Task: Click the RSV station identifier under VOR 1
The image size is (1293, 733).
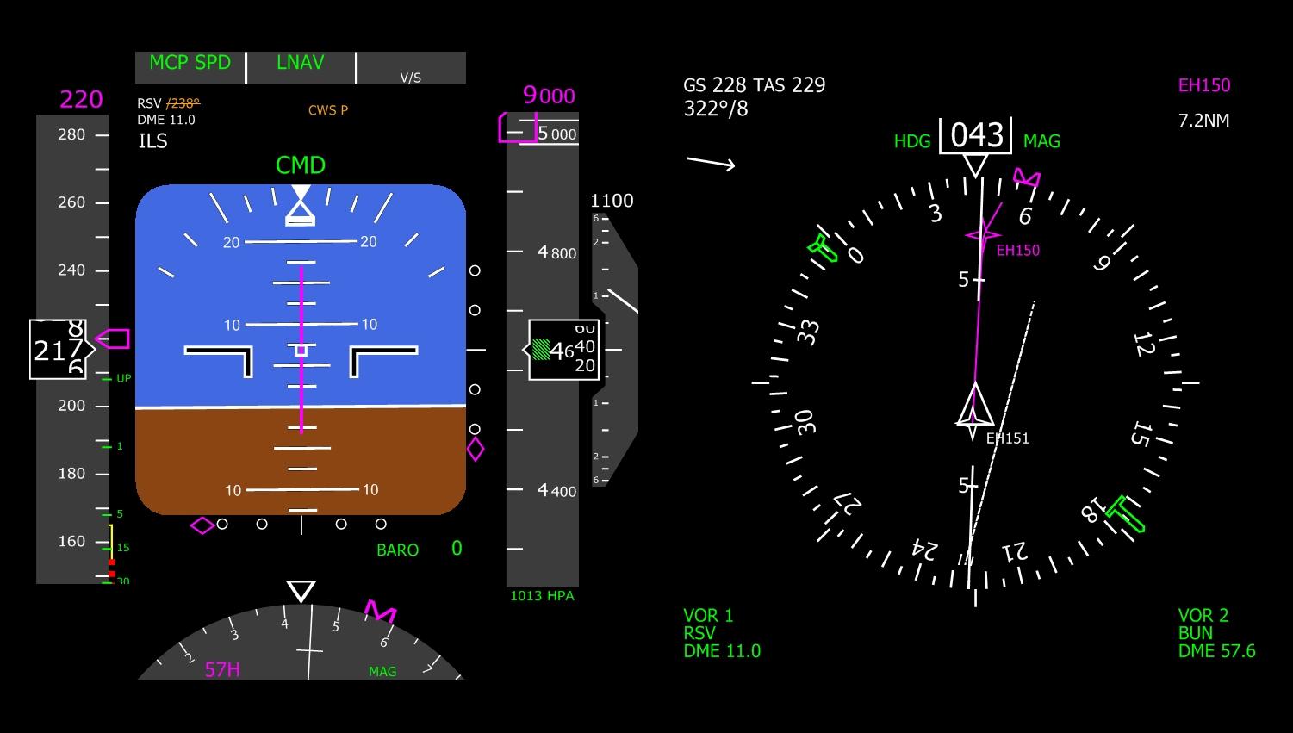Action: 699,633
